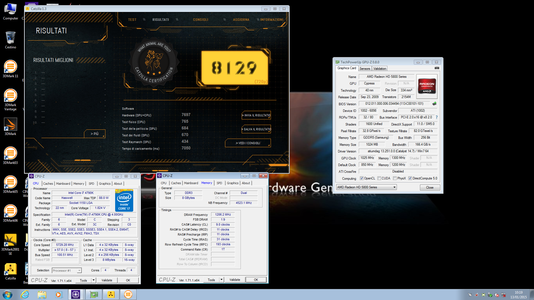The image size is (534, 300).
Task: Open the Processor #1 selection dropdown
Action: click(x=67, y=271)
